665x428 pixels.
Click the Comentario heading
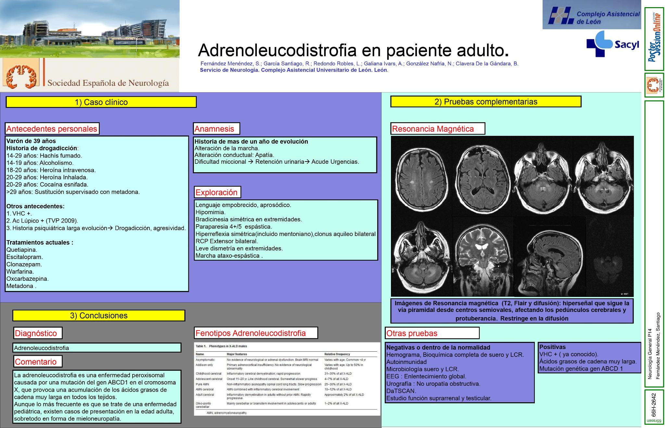[x=38, y=362]
